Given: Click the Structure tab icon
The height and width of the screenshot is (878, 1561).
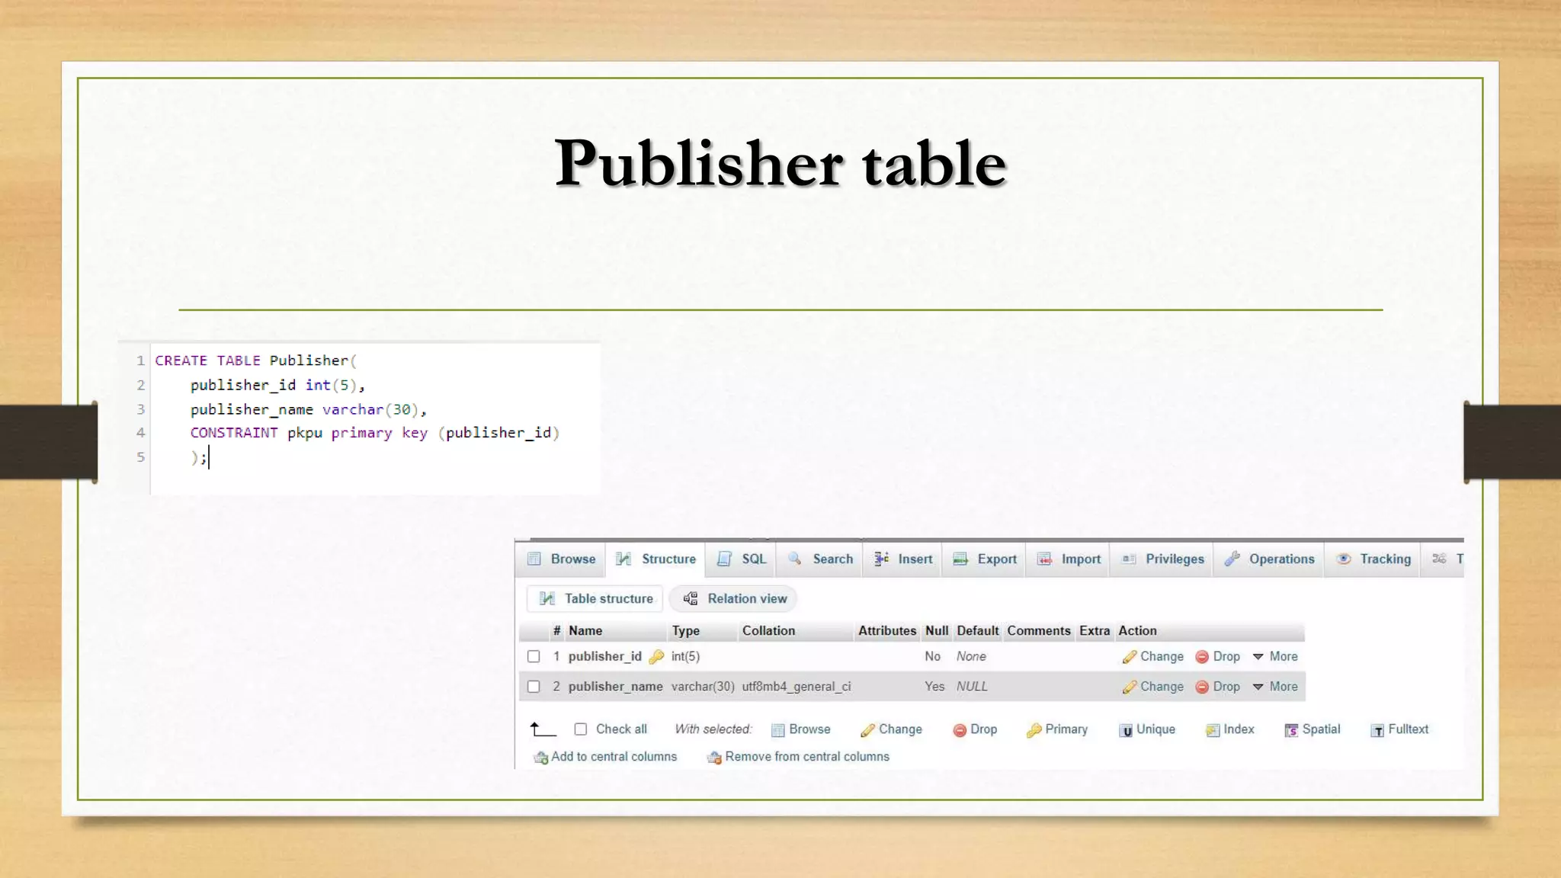Looking at the screenshot, I should 623,559.
